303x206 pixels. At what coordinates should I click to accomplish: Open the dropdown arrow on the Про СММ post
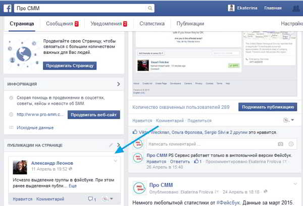[295, 184]
